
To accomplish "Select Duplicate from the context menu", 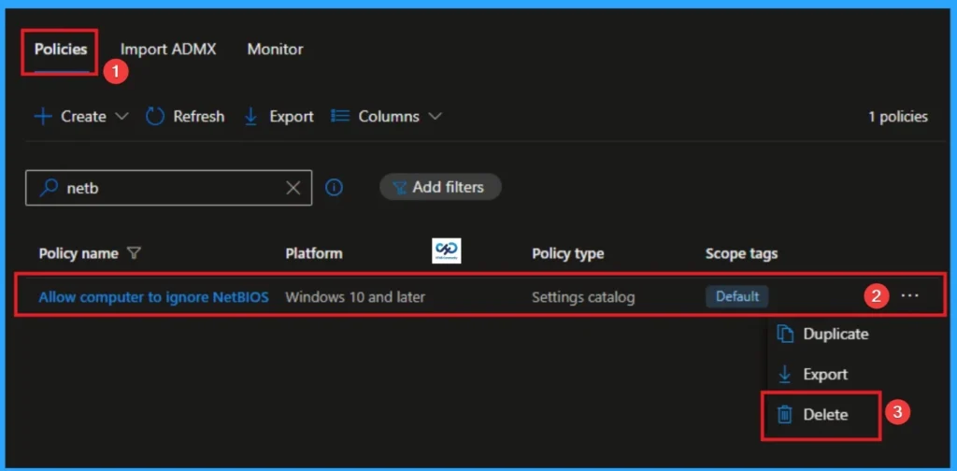I will coord(822,334).
